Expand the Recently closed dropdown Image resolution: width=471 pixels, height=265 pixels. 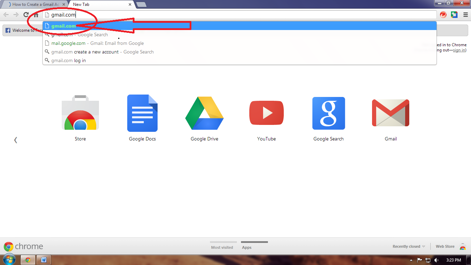point(409,246)
